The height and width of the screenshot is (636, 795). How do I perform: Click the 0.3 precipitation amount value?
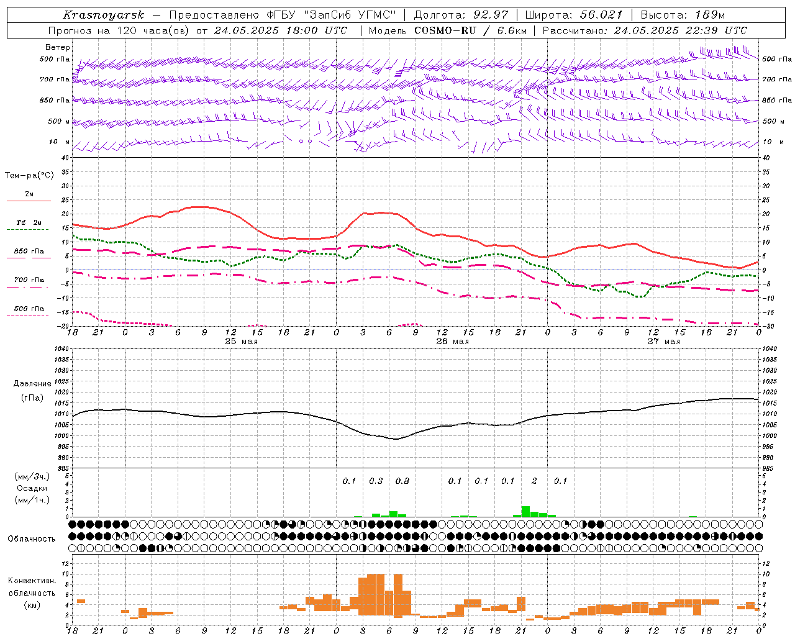[376, 481]
